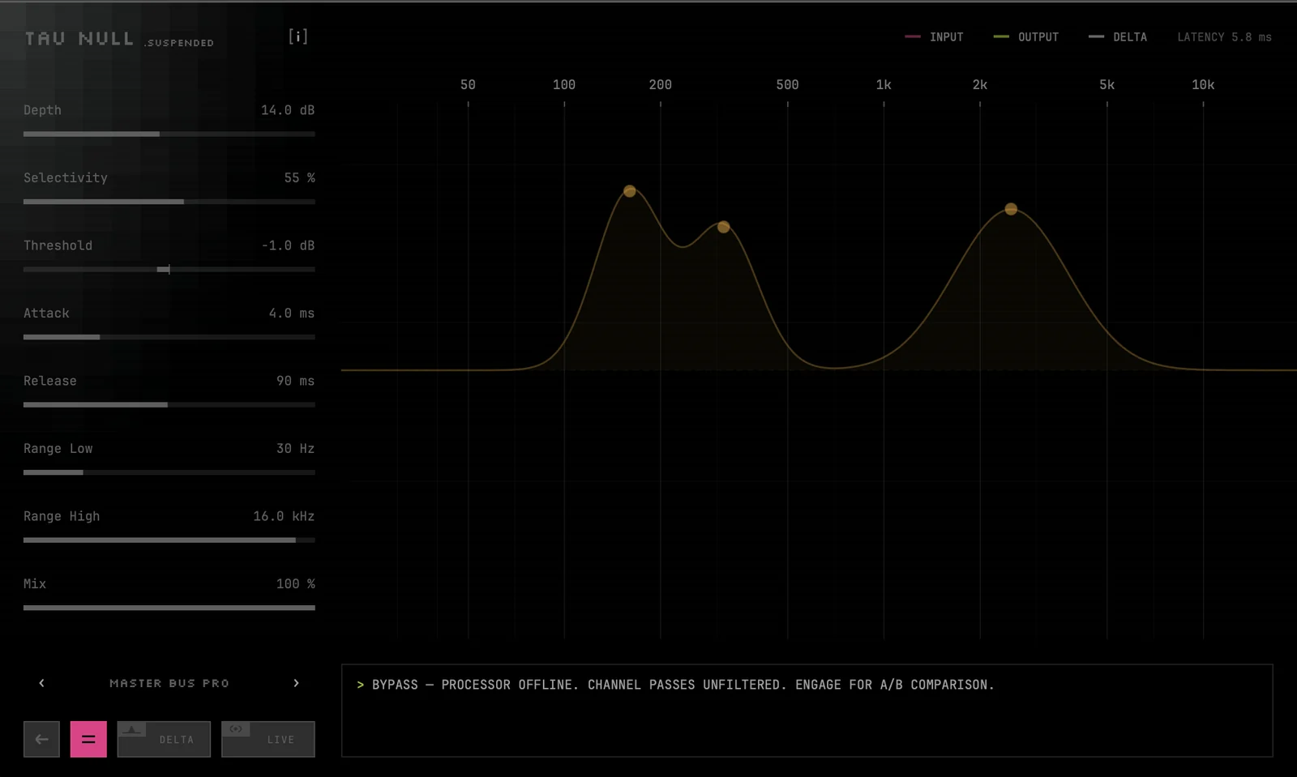Open the info panel [i] icon
The width and height of the screenshot is (1297, 777).
[297, 36]
